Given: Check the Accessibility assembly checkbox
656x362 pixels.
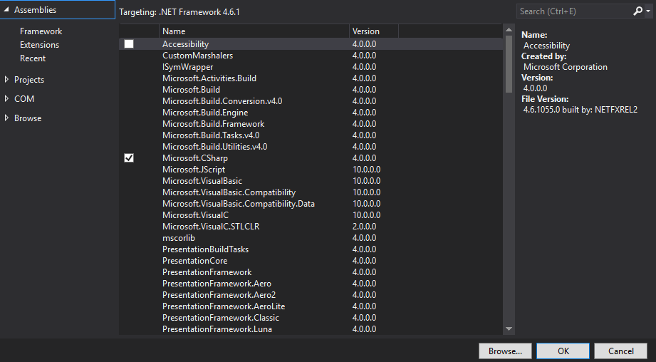Looking at the screenshot, I should pos(129,44).
